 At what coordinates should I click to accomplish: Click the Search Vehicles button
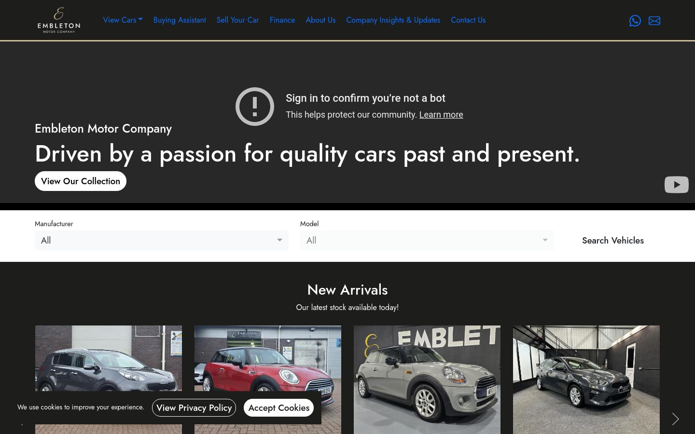(613, 240)
